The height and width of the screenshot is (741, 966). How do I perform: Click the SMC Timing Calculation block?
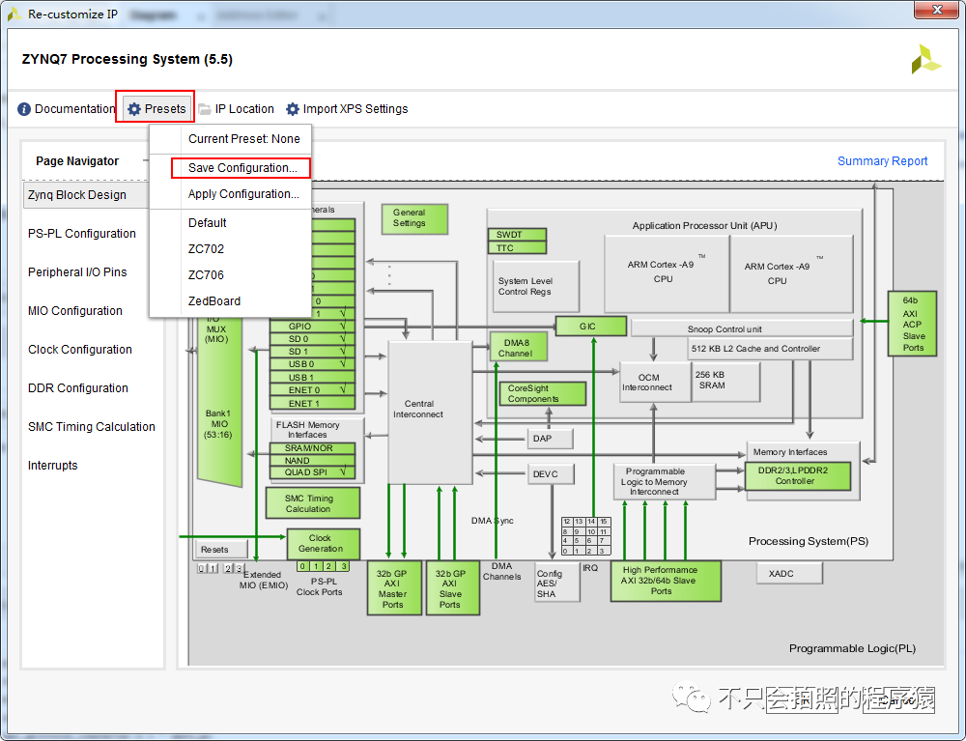pyautogui.click(x=313, y=503)
